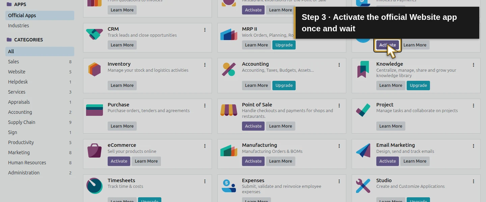Click the Expenses app icon

click(229, 186)
